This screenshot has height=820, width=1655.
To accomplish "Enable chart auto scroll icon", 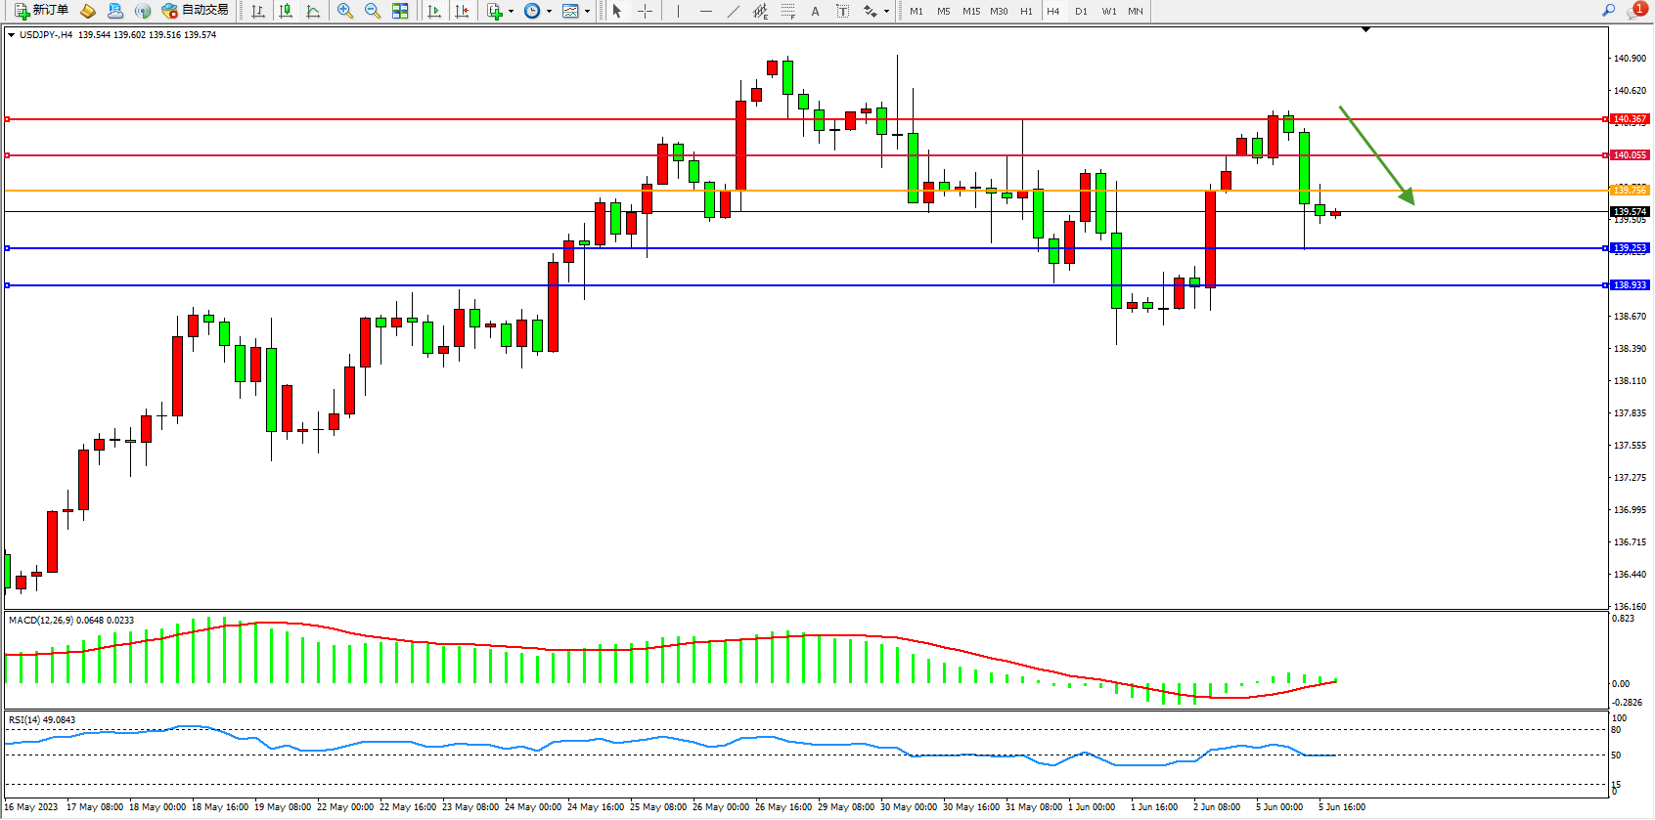I will click(x=434, y=11).
